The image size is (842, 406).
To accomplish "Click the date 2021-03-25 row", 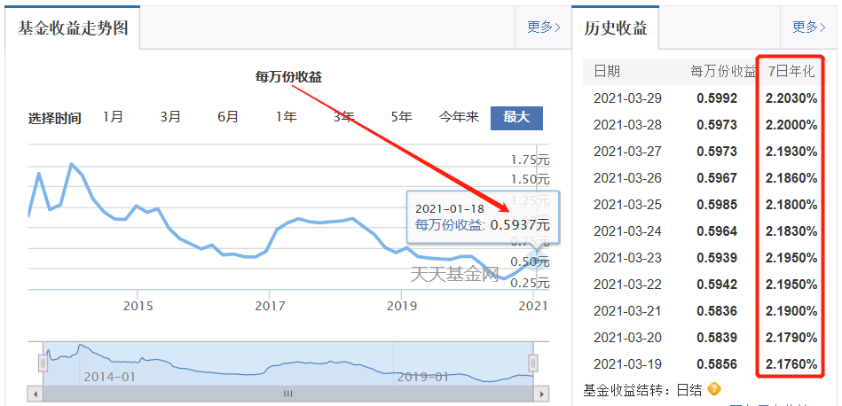I will tap(628, 205).
